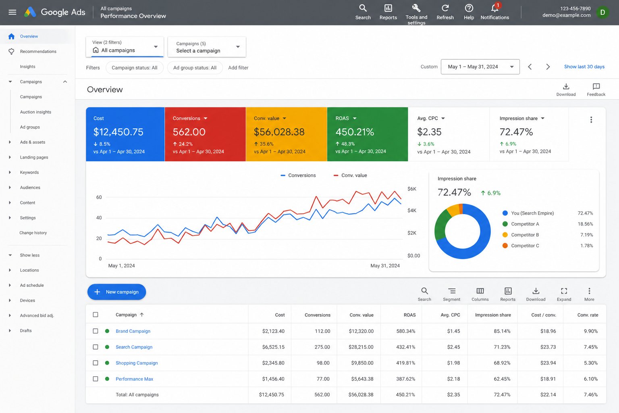Change the ROAS scorecard metric
619x413 pixels.
(x=355, y=119)
